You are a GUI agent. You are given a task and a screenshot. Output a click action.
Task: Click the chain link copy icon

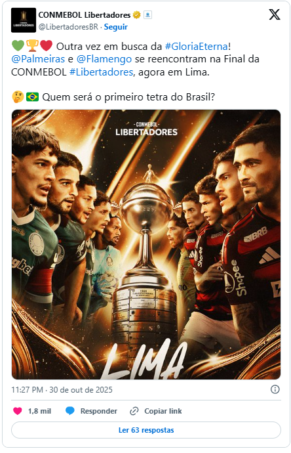click(x=134, y=411)
